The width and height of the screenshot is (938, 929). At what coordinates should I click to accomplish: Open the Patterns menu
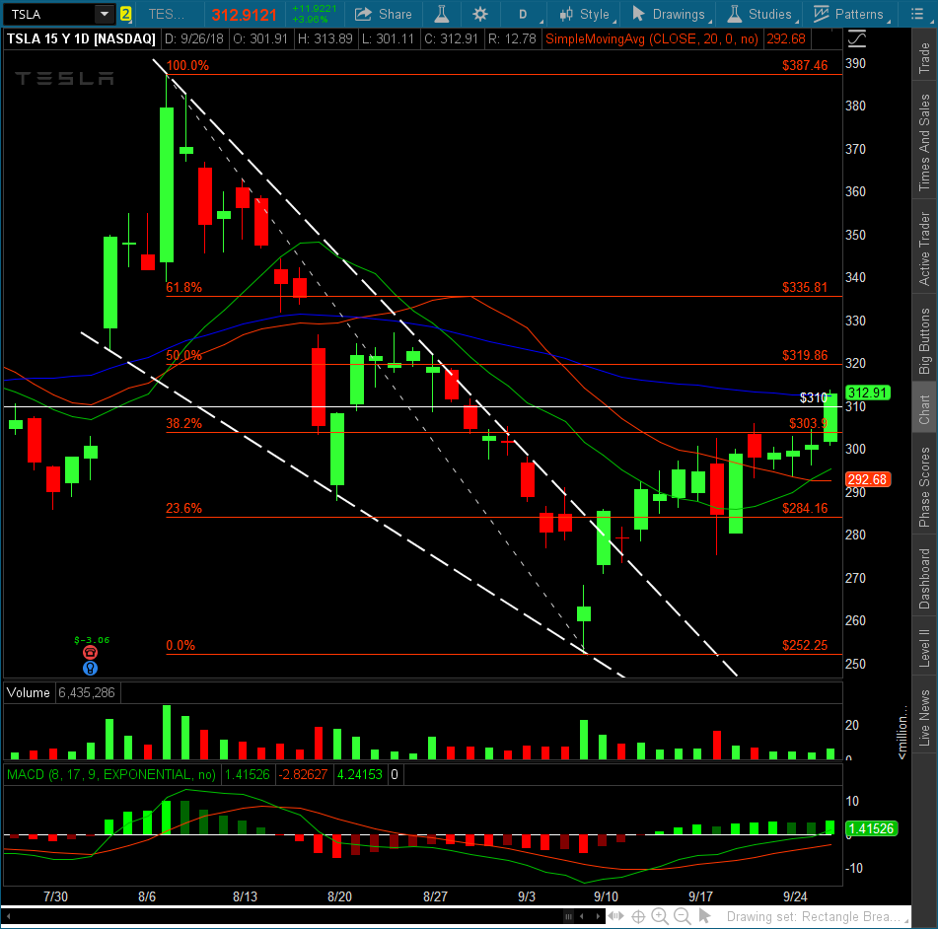pyautogui.click(x=851, y=14)
